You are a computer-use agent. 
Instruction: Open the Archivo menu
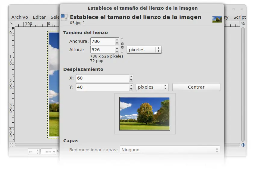pos(20,17)
